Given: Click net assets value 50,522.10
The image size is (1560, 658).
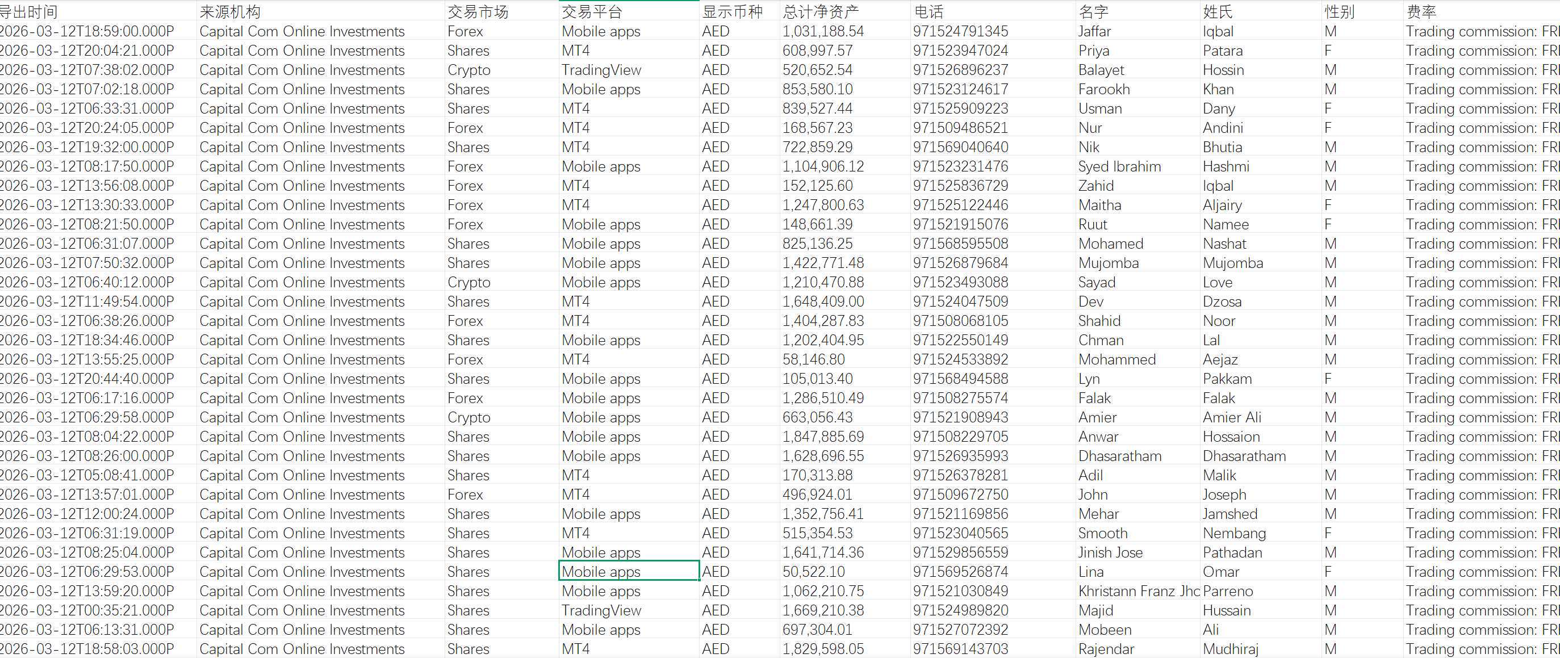Looking at the screenshot, I should [x=845, y=572].
